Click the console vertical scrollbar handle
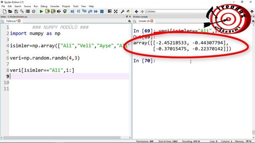 coord(253,132)
